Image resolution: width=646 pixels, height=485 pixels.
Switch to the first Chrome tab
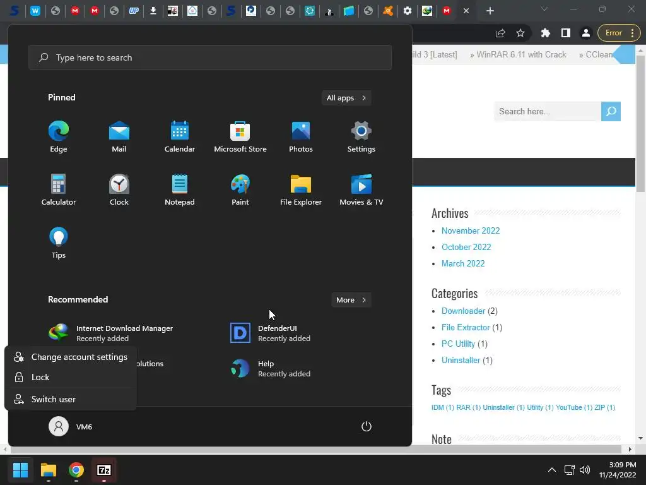coord(15,11)
